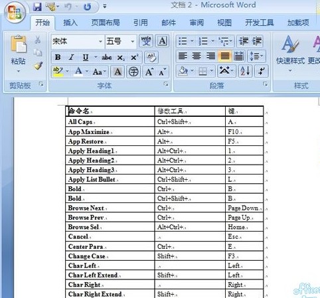320x298 pixels.
Task: Toggle Bold formatting
Action: 58,58
